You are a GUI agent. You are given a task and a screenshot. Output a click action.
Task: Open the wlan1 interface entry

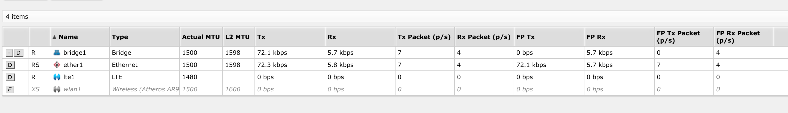click(x=72, y=89)
